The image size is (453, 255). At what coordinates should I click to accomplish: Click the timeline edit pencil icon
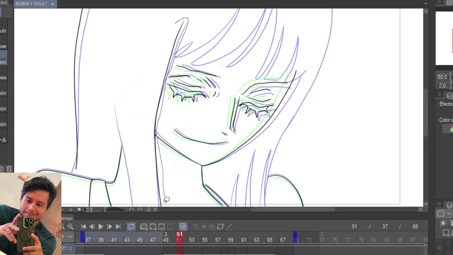229,227
